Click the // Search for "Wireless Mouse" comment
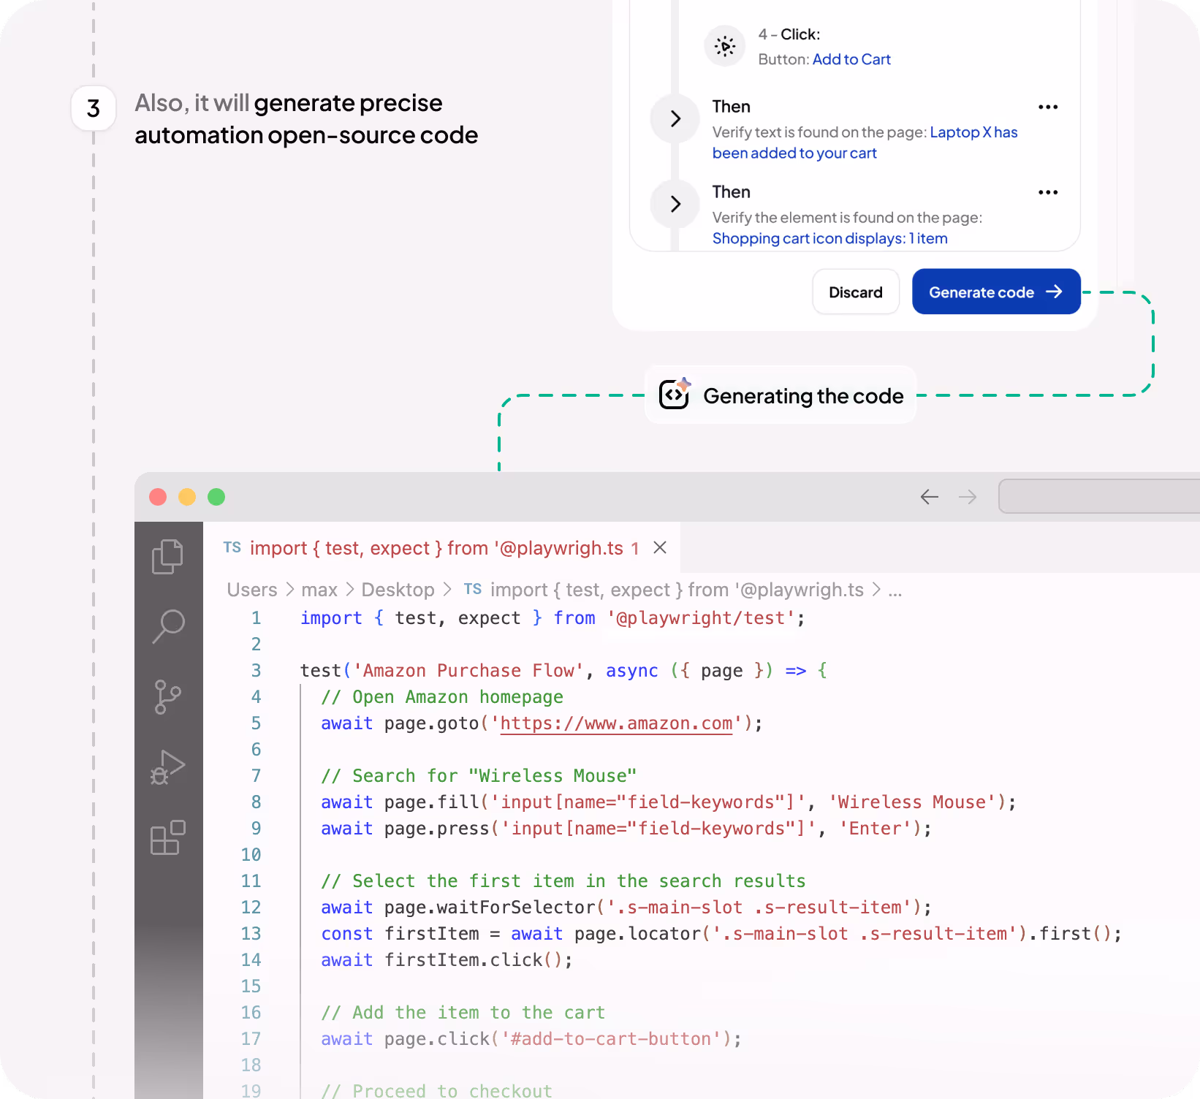 click(x=479, y=776)
